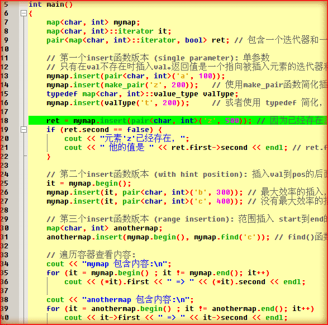The width and height of the screenshot is (328, 325).
Task: Click the string "元素'z'已经存在, "
Action: [x=142, y=138]
